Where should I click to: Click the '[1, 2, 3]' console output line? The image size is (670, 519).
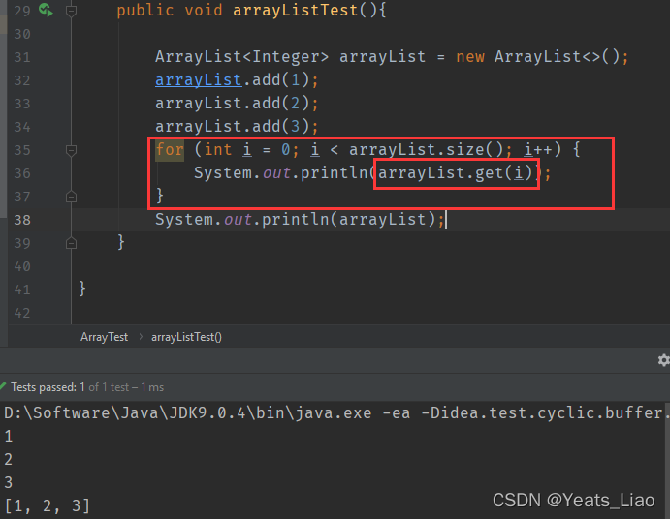[x=48, y=505]
